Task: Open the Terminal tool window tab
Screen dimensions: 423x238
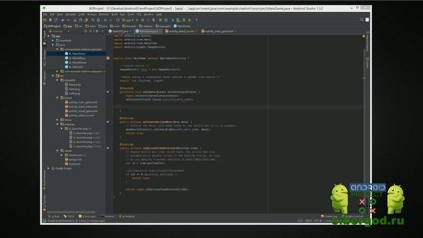Action: [x=108, y=216]
